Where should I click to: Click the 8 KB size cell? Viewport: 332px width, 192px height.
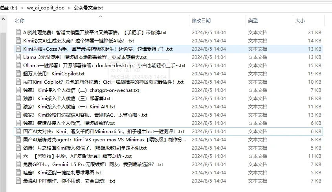coord(316,140)
